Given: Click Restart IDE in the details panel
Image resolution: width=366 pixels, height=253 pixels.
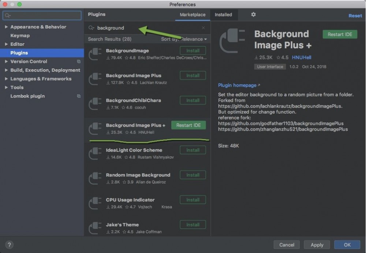Looking at the screenshot, I should pyautogui.click(x=340, y=34).
